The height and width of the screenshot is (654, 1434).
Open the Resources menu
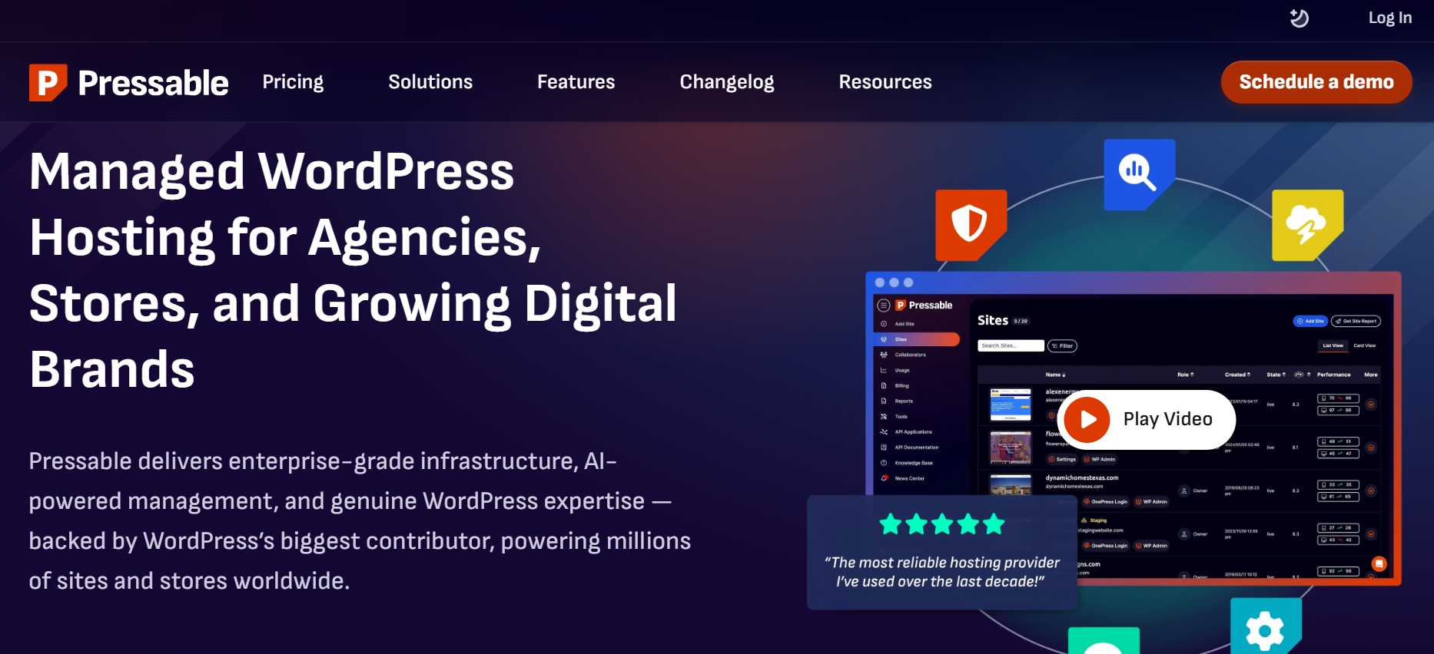(885, 82)
